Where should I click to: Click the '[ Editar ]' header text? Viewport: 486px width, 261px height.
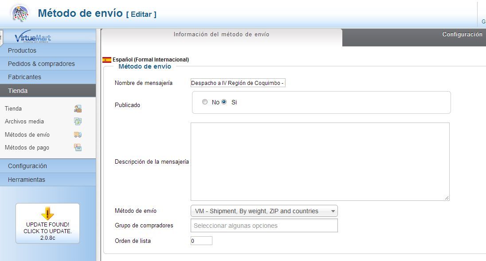pyautogui.click(x=141, y=14)
